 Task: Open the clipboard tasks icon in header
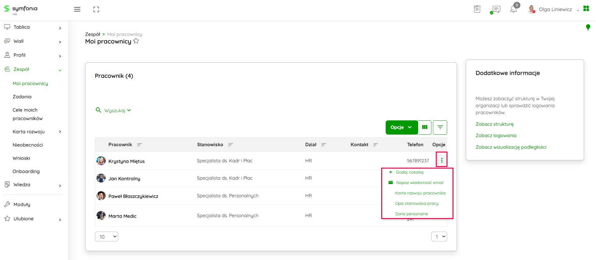pyautogui.click(x=477, y=9)
